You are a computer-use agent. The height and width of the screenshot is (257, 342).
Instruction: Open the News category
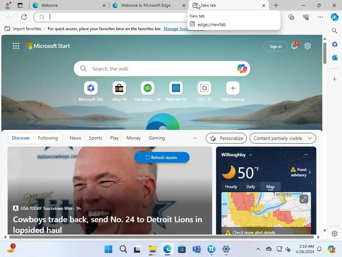(75, 138)
